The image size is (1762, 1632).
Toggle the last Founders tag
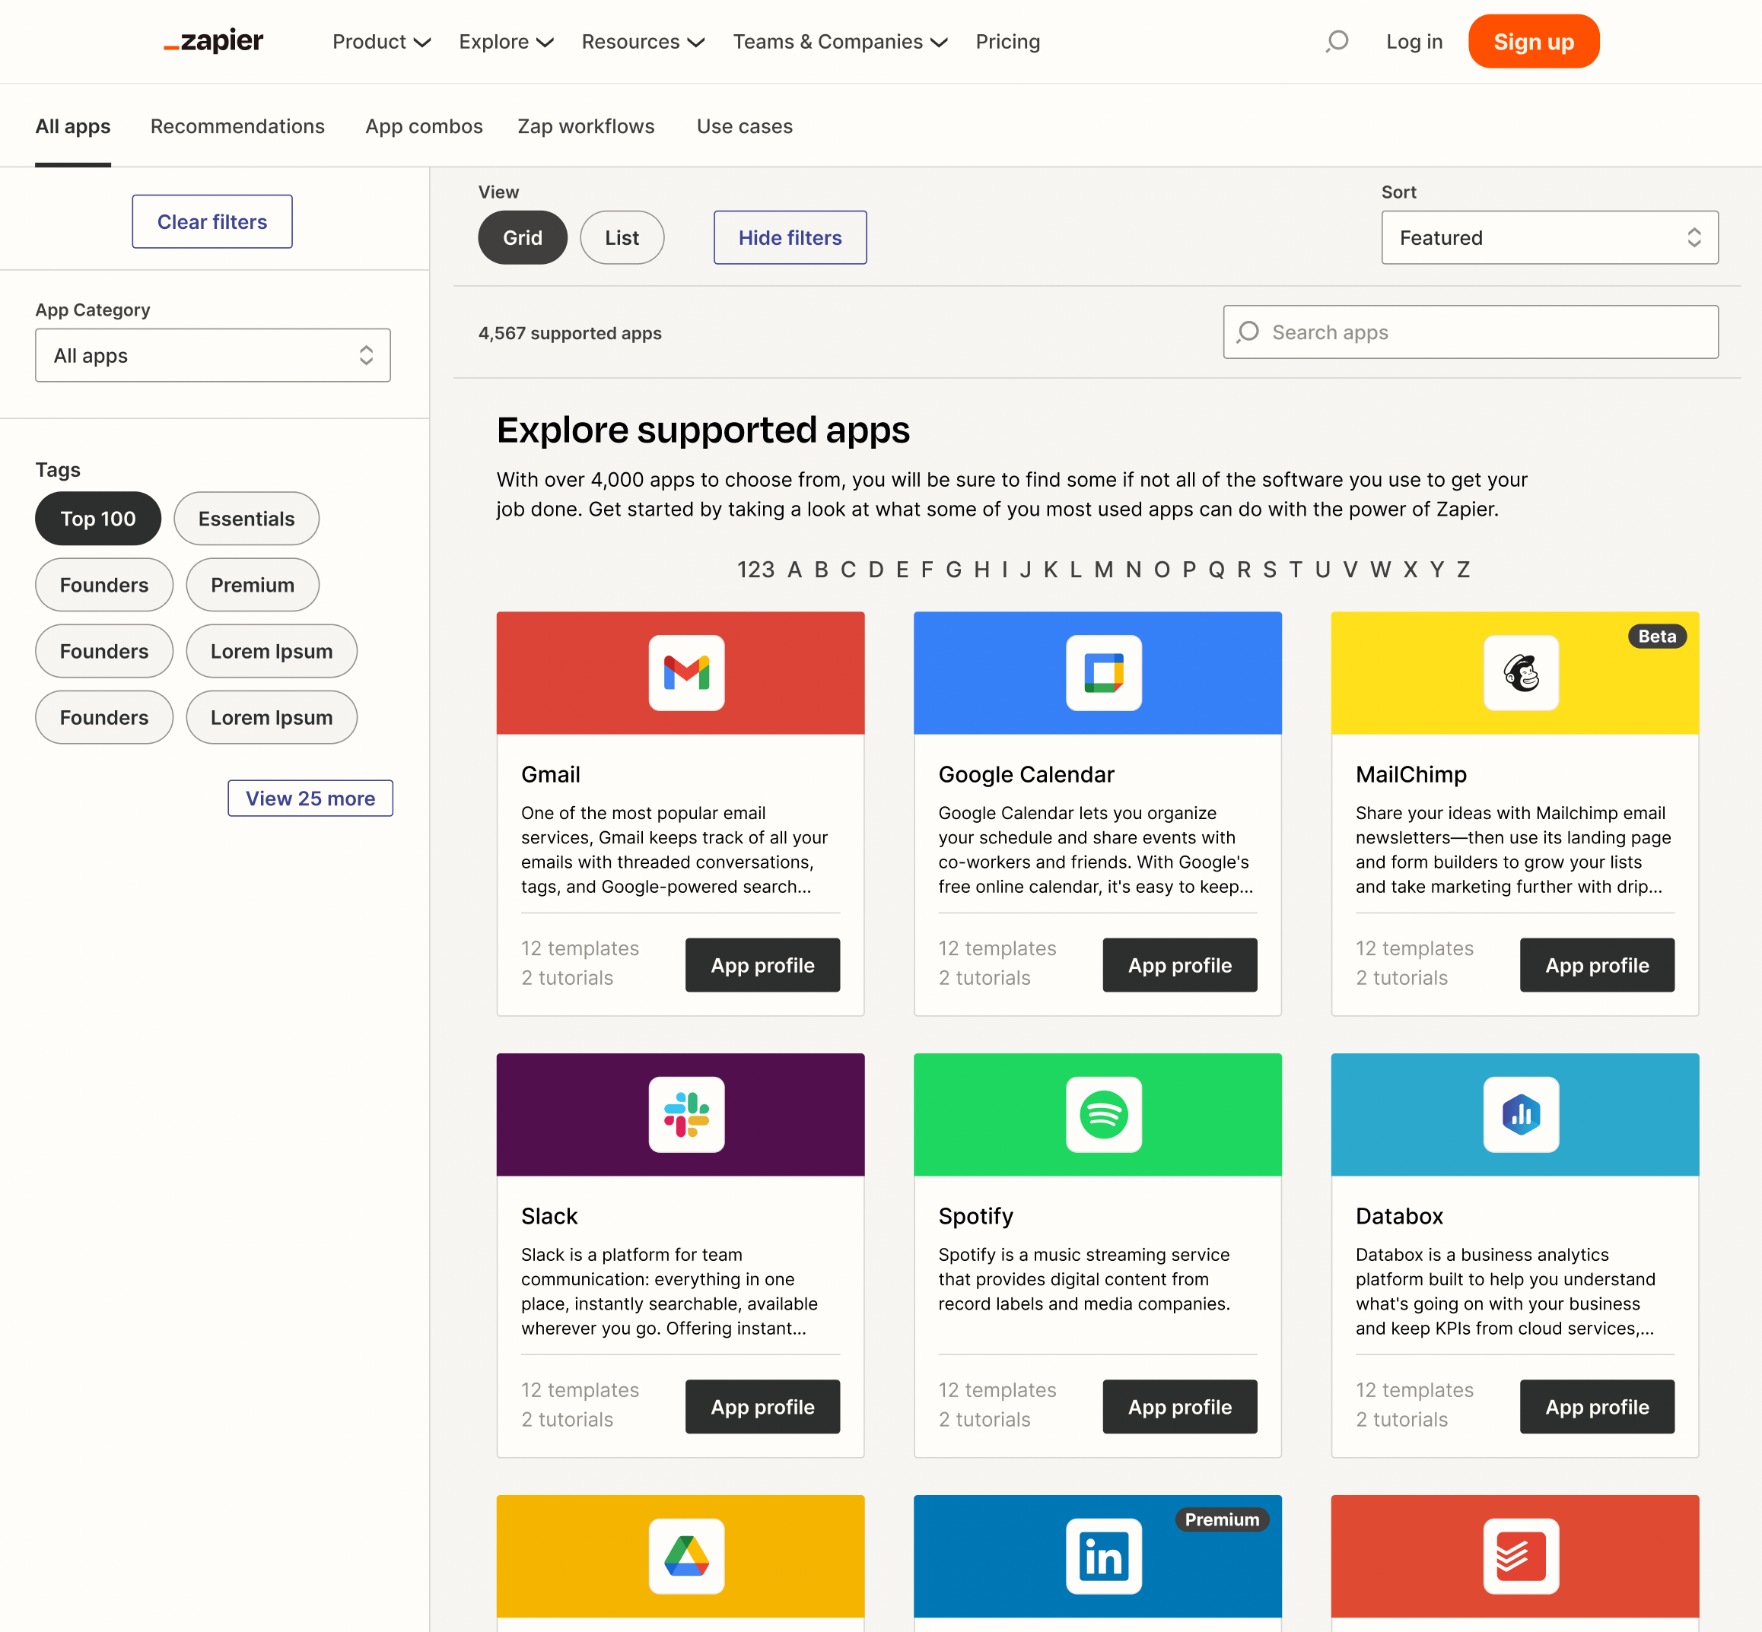[x=104, y=717]
